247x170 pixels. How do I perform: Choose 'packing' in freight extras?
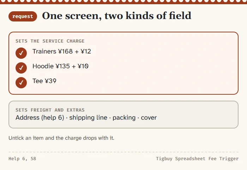click(x=124, y=118)
